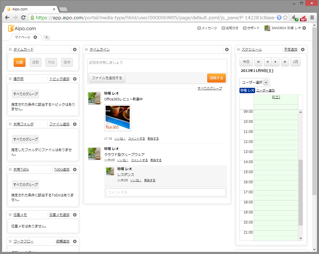Collapse the 共有ToDo widget with its round toggle
This screenshot has width=319, height=254.
[10, 169]
